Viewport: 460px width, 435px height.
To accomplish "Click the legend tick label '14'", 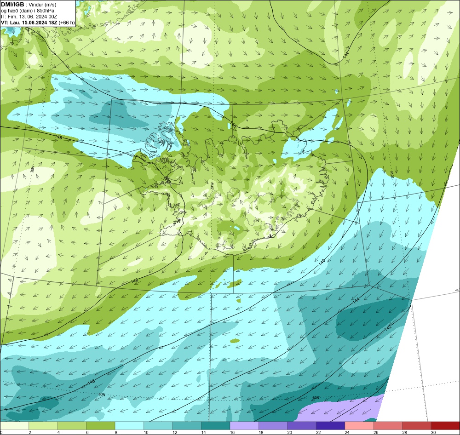I will pos(203,432).
